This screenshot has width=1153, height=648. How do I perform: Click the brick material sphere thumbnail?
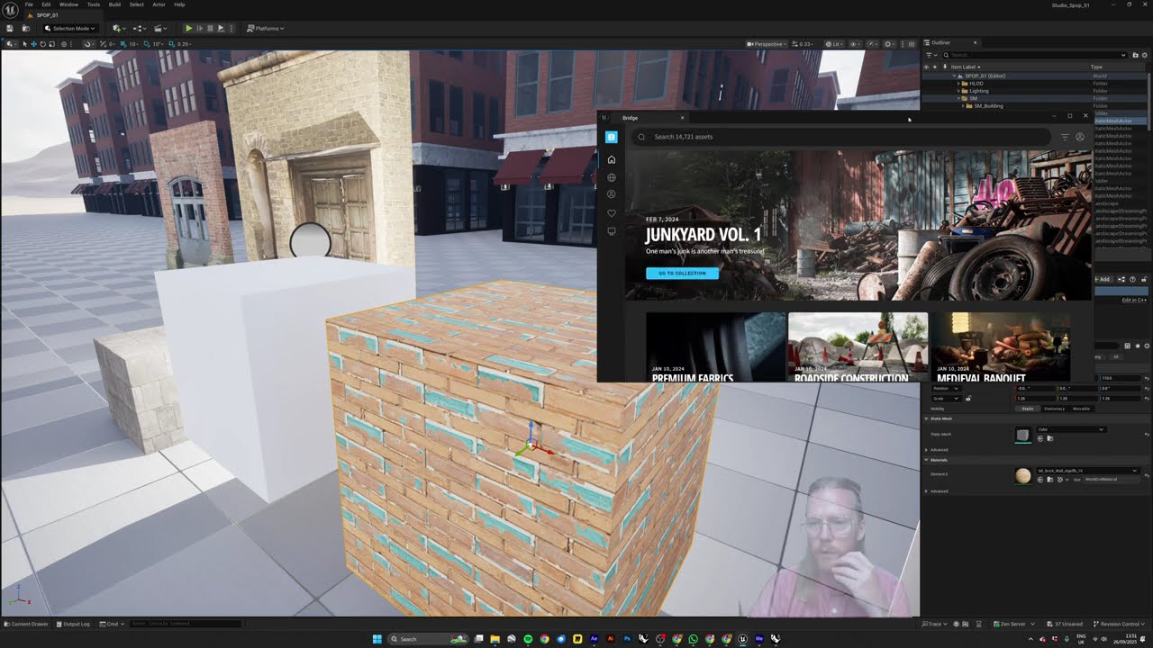(1022, 476)
